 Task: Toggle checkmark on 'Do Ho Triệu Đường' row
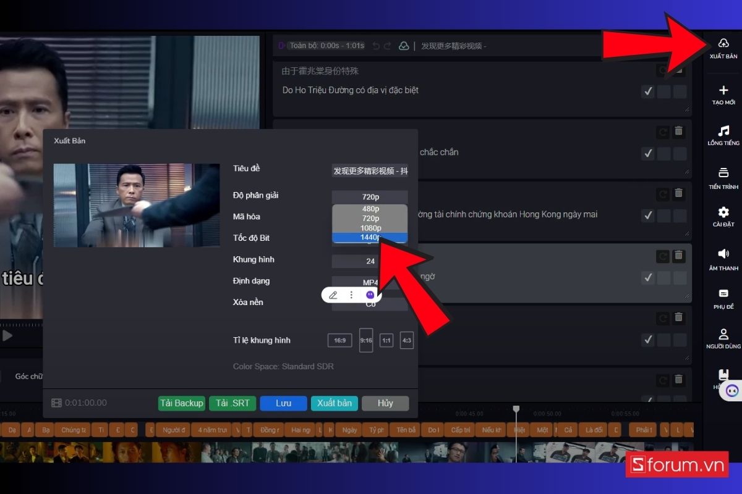click(x=648, y=92)
